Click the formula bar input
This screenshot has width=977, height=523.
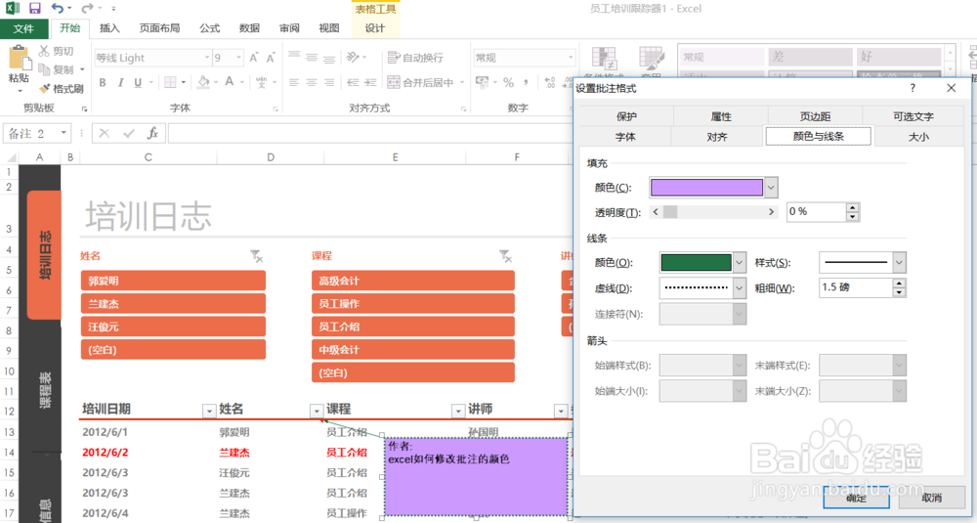[370, 133]
